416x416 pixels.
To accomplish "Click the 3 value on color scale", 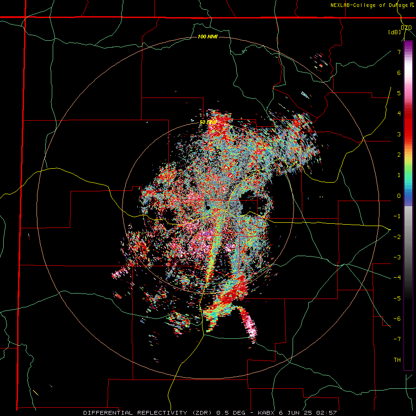I will pos(399,134).
